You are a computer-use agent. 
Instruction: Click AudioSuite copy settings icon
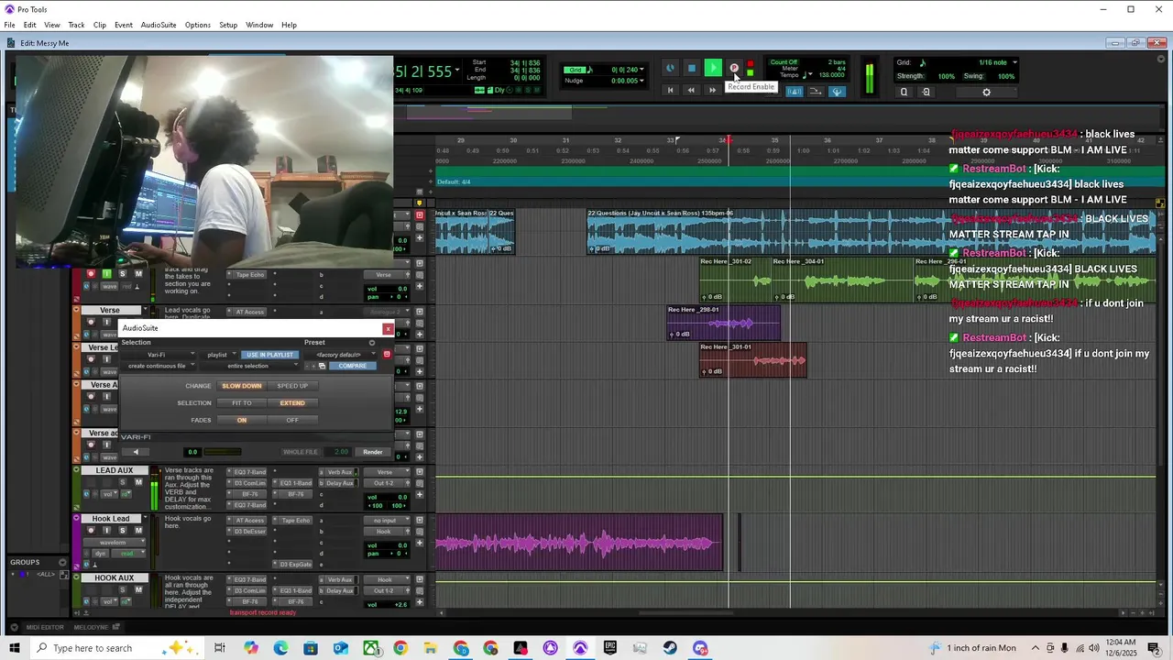[x=322, y=366]
